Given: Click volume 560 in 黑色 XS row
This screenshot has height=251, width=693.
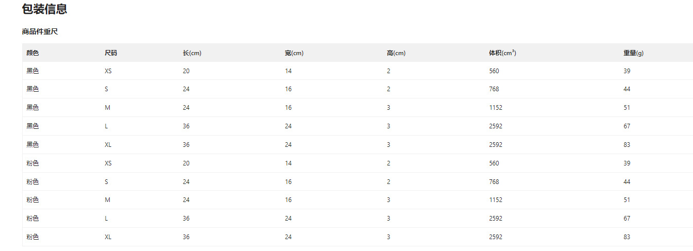Looking at the screenshot, I should (494, 71).
